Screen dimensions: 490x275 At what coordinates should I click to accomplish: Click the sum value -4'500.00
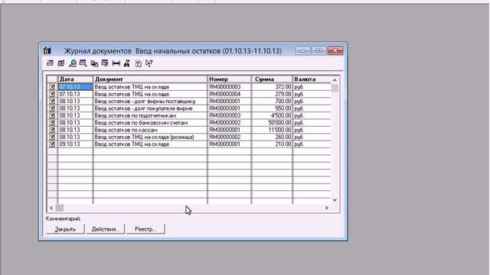(281, 115)
